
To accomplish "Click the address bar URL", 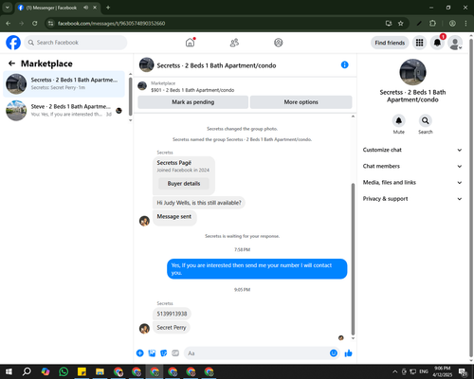I will click(x=111, y=24).
